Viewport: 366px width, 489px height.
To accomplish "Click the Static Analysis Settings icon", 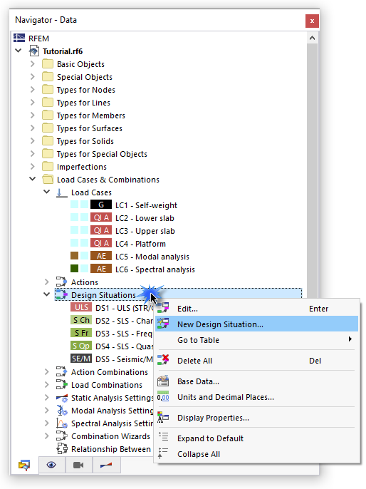I will tap(61, 398).
